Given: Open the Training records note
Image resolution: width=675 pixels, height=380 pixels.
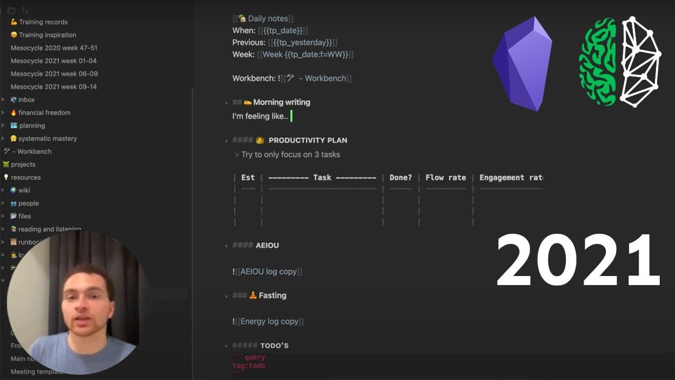Looking at the screenshot, I should (39, 22).
